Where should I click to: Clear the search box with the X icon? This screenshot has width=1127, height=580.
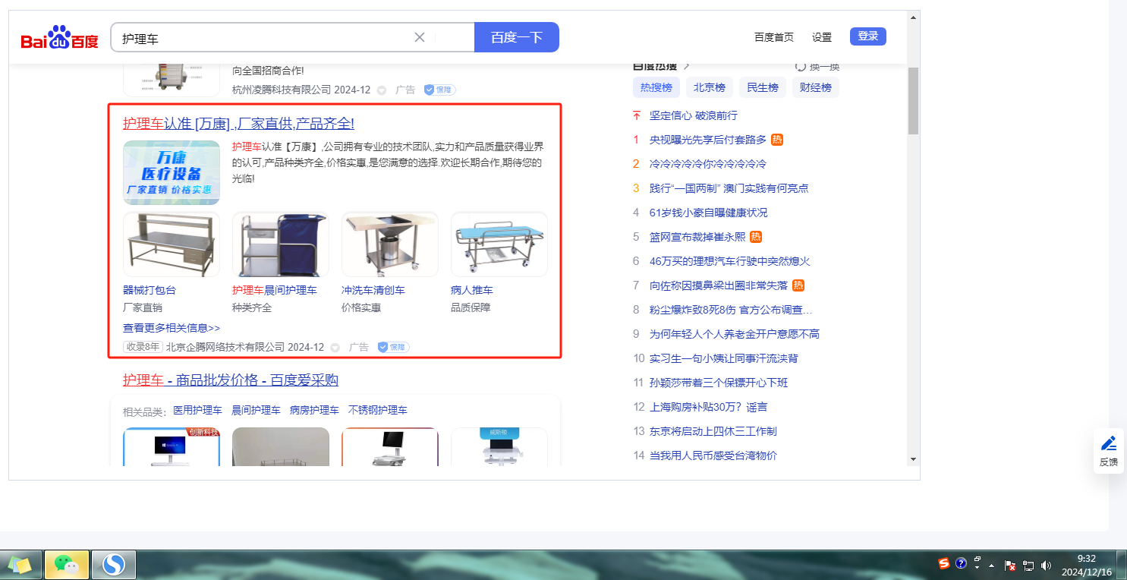(x=419, y=37)
